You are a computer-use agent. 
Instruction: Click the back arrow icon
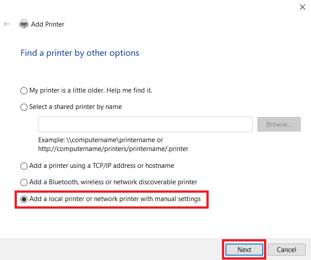[7, 24]
